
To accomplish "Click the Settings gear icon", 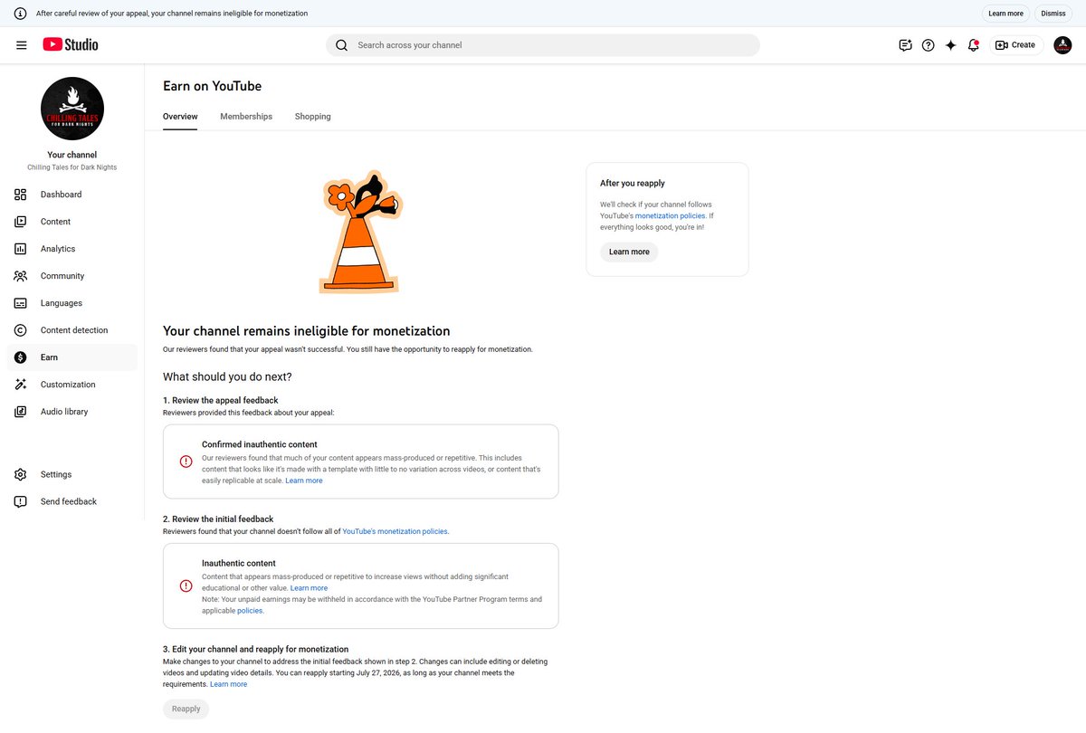I will pos(21,474).
